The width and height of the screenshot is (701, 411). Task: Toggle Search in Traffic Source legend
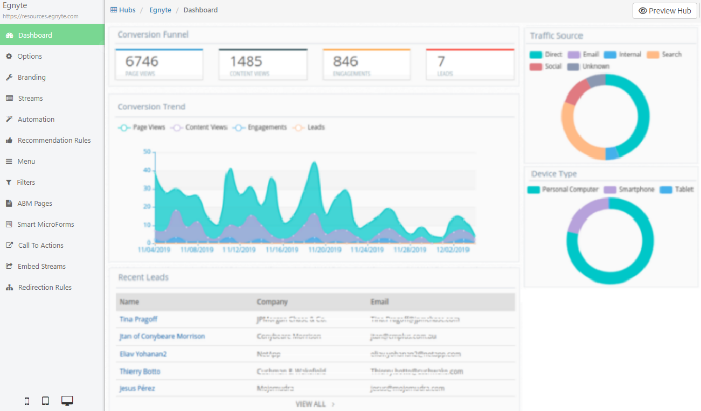pyautogui.click(x=664, y=54)
